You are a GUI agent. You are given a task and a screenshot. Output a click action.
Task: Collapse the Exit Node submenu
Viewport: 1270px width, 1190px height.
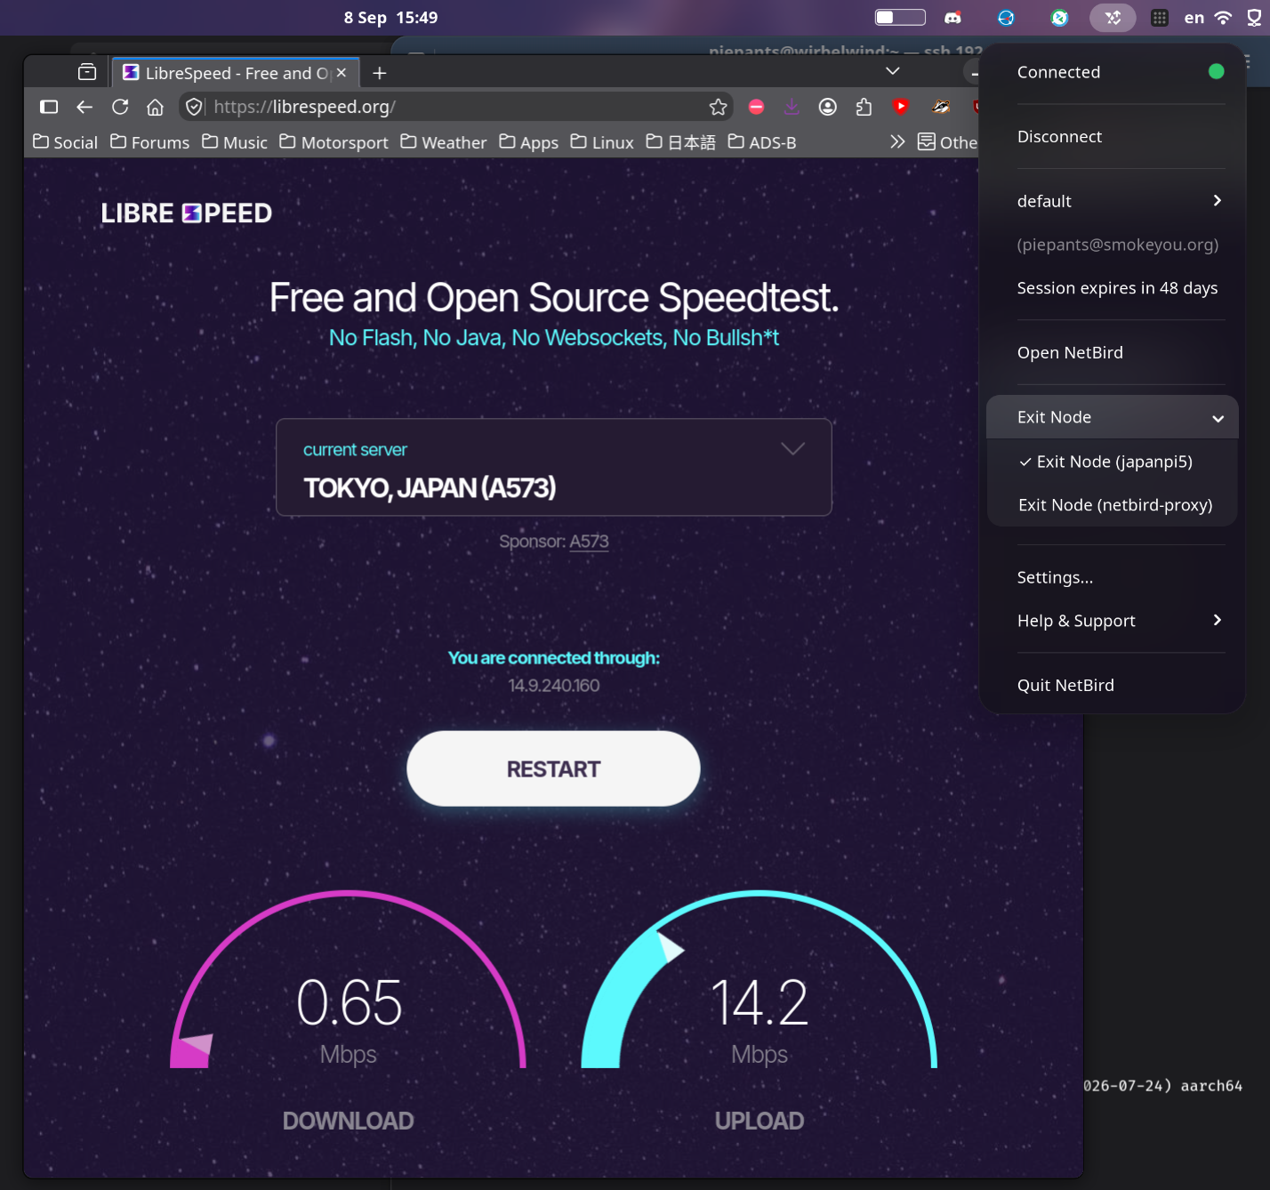click(1112, 417)
